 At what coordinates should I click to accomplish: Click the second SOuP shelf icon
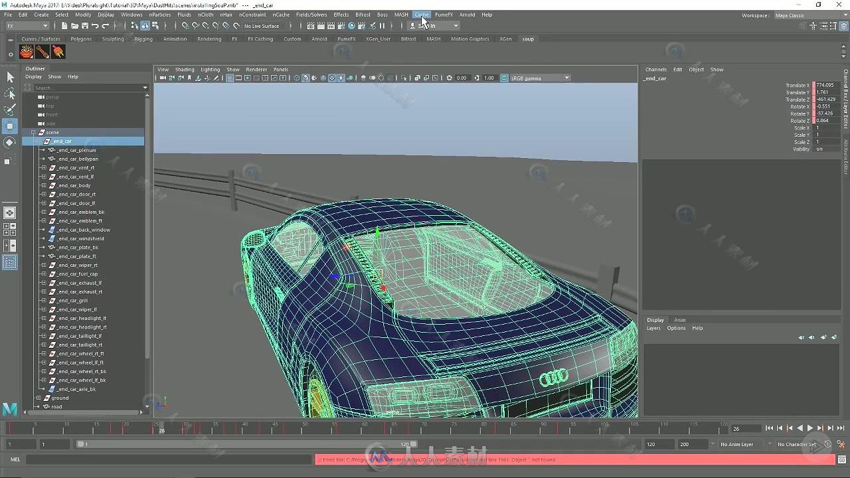42,52
